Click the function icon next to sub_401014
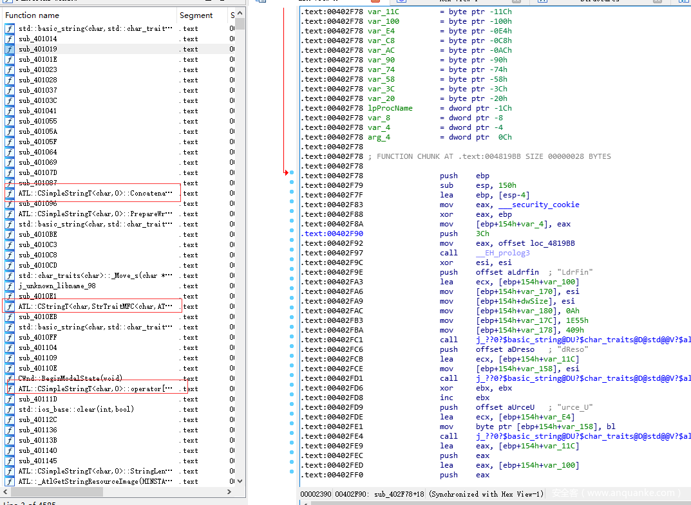Image resolution: width=691 pixels, height=505 pixels. [x=10, y=39]
